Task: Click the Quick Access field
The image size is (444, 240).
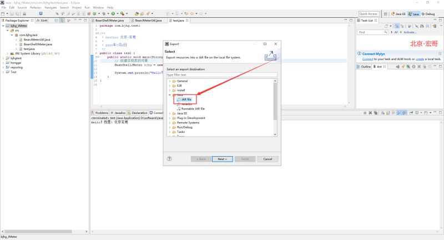Action: (x=369, y=13)
